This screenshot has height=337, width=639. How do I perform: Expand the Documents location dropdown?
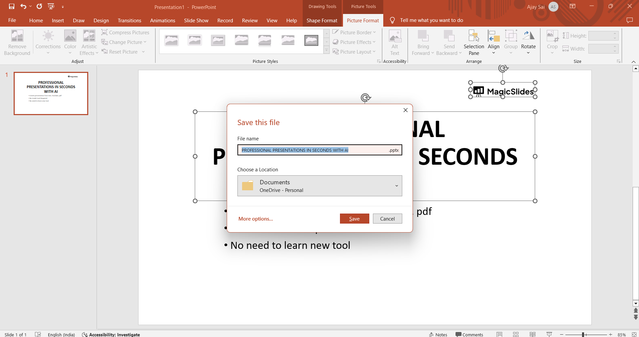pos(320,186)
